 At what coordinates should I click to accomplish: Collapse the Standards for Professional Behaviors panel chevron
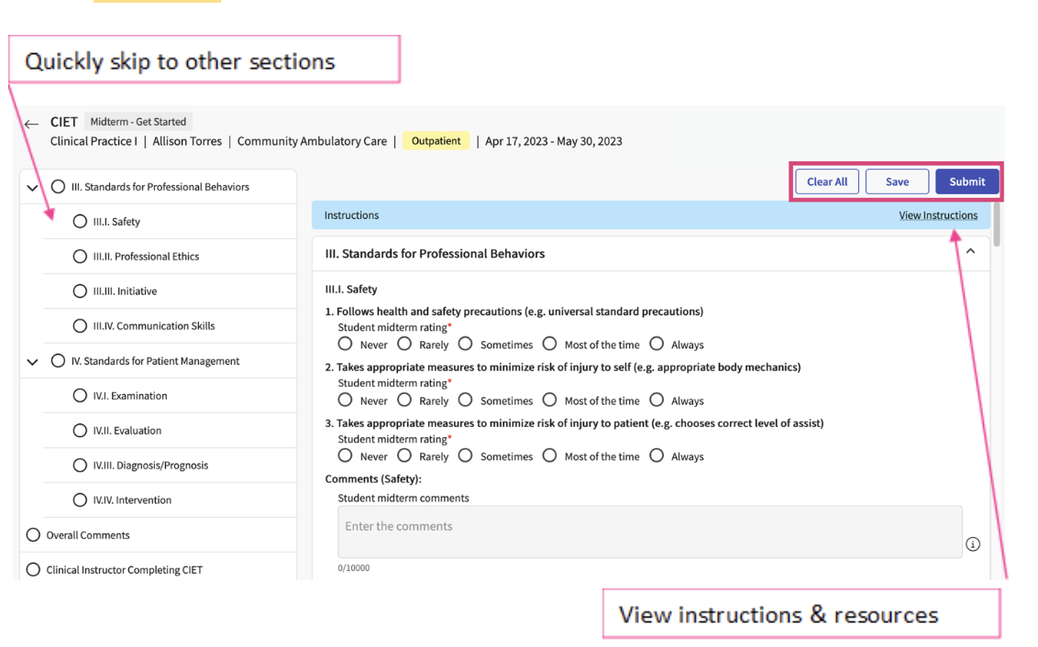[970, 252]
